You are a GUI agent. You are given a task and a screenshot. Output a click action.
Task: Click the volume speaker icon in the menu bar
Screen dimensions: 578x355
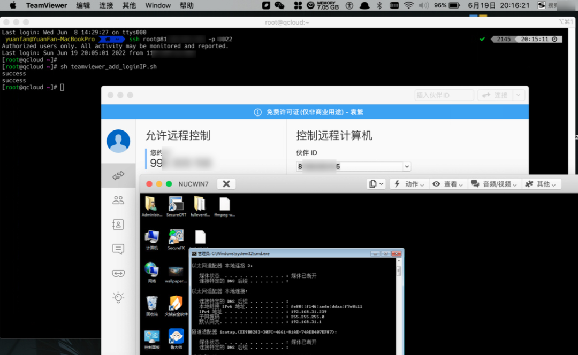(x=423, y=5)
